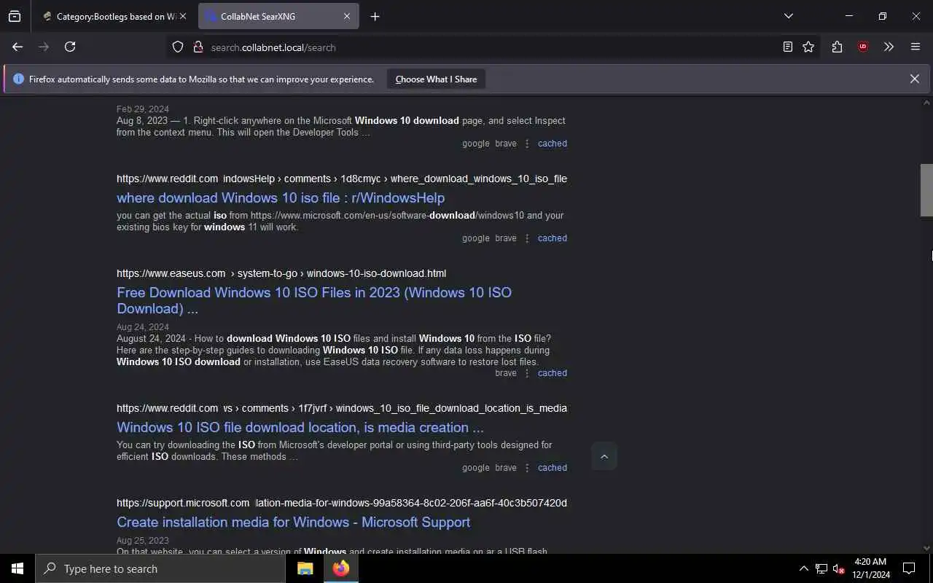
Task: Open options dots for r/WindowsHelp result
Action: (527, 238)
